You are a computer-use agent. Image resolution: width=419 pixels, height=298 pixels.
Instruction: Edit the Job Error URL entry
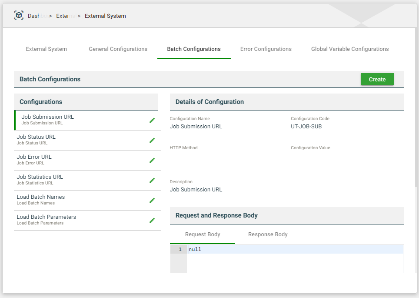coord(152,161)
